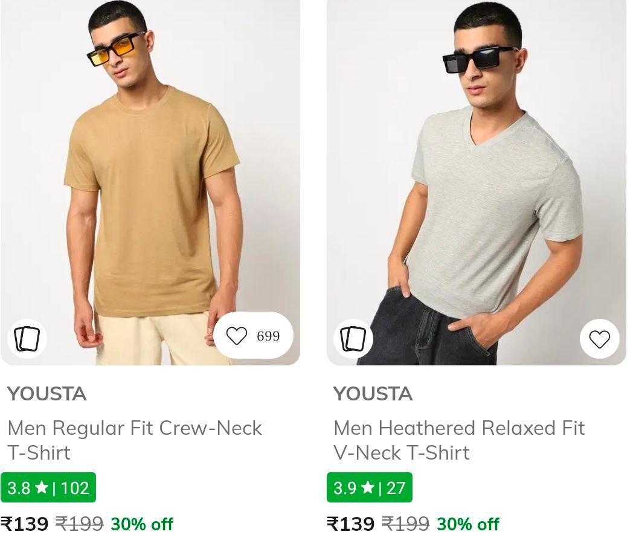Wishlist the beige crew-neck T-shirt via heart
The height and width of the screenshot is (555, 639).
(x=237, y=336)
